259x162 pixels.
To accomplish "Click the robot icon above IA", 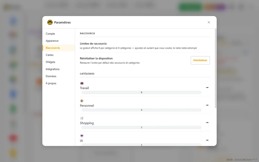I will [x=82, y=136].
